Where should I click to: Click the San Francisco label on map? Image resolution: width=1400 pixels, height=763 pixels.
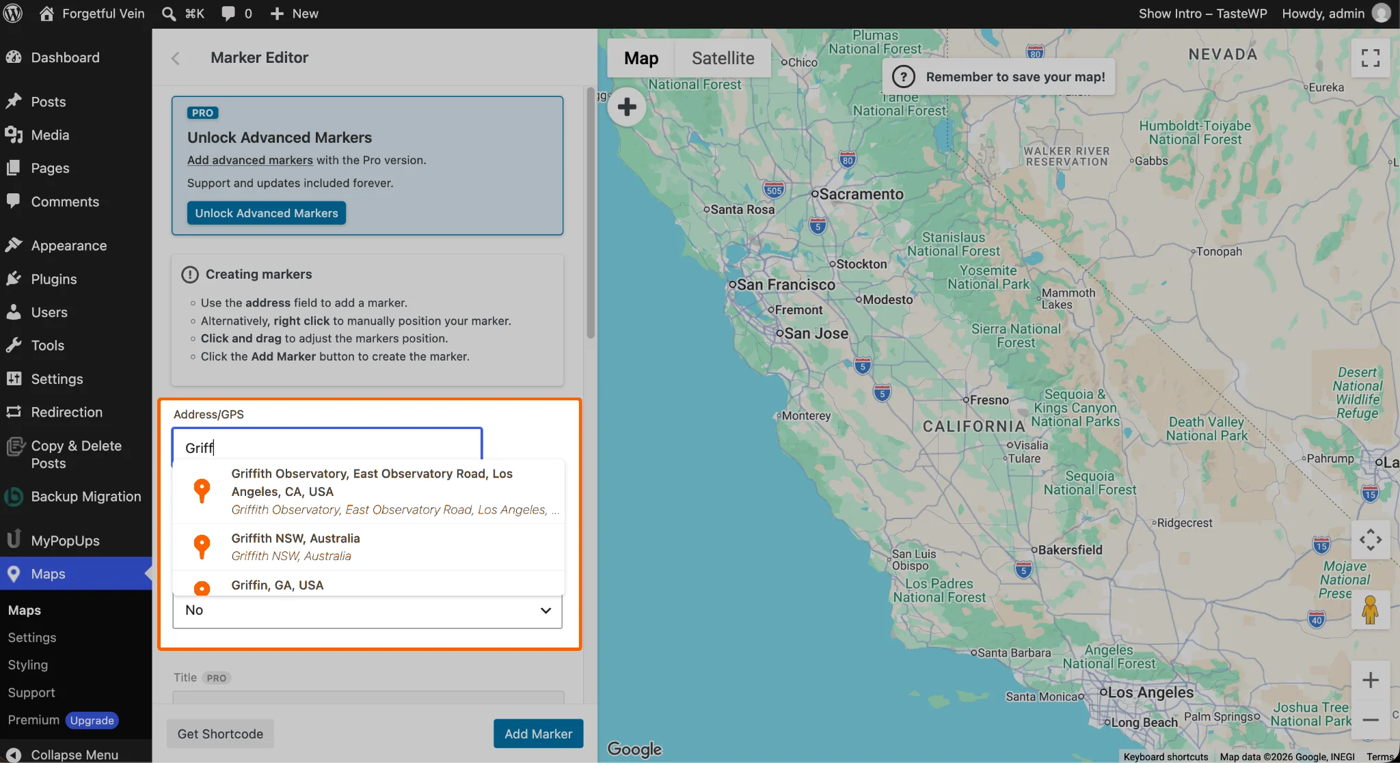point(786,285)
